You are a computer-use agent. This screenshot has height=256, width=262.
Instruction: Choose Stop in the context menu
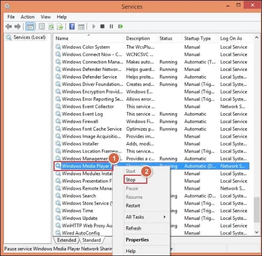(x=135, y=180)
